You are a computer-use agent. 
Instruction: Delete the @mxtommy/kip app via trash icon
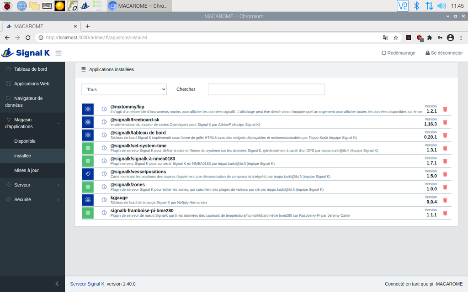445,109
